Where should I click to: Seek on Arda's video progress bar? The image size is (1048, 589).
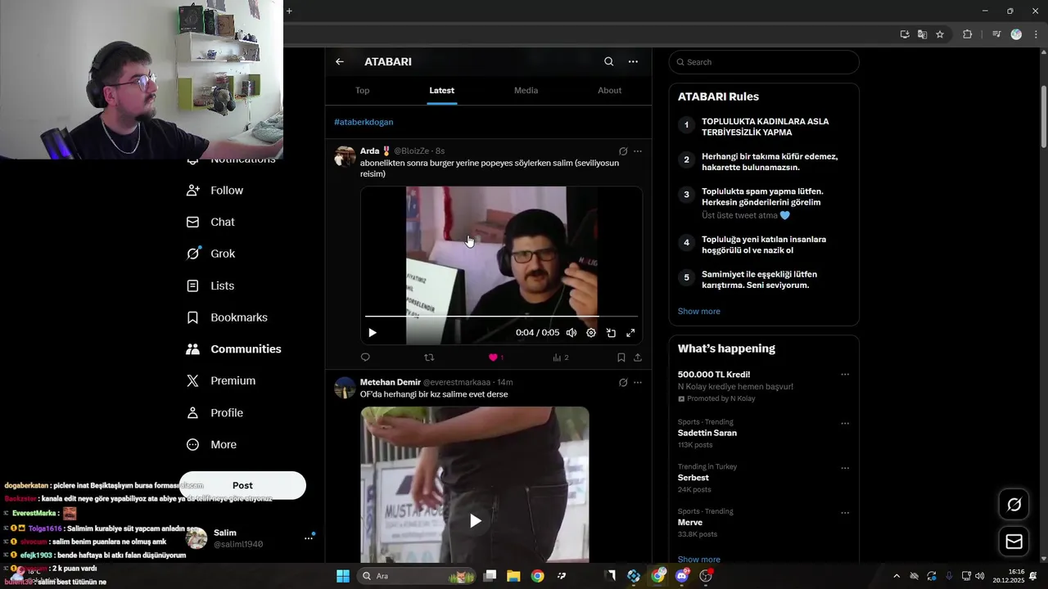[501, 316]
